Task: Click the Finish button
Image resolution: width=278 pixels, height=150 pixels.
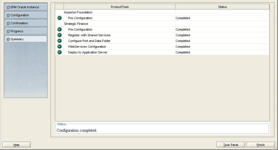Action: click(261, 145)
